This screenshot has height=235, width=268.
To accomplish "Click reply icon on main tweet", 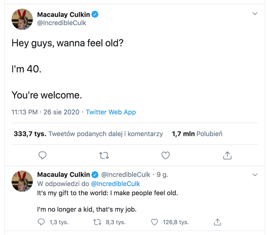I will pyautogui.click(x=42, y=156).
